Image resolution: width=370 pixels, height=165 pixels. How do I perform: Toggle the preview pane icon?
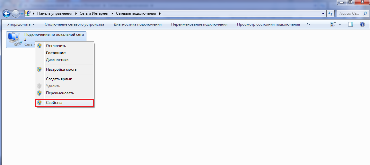coord(351,24)
